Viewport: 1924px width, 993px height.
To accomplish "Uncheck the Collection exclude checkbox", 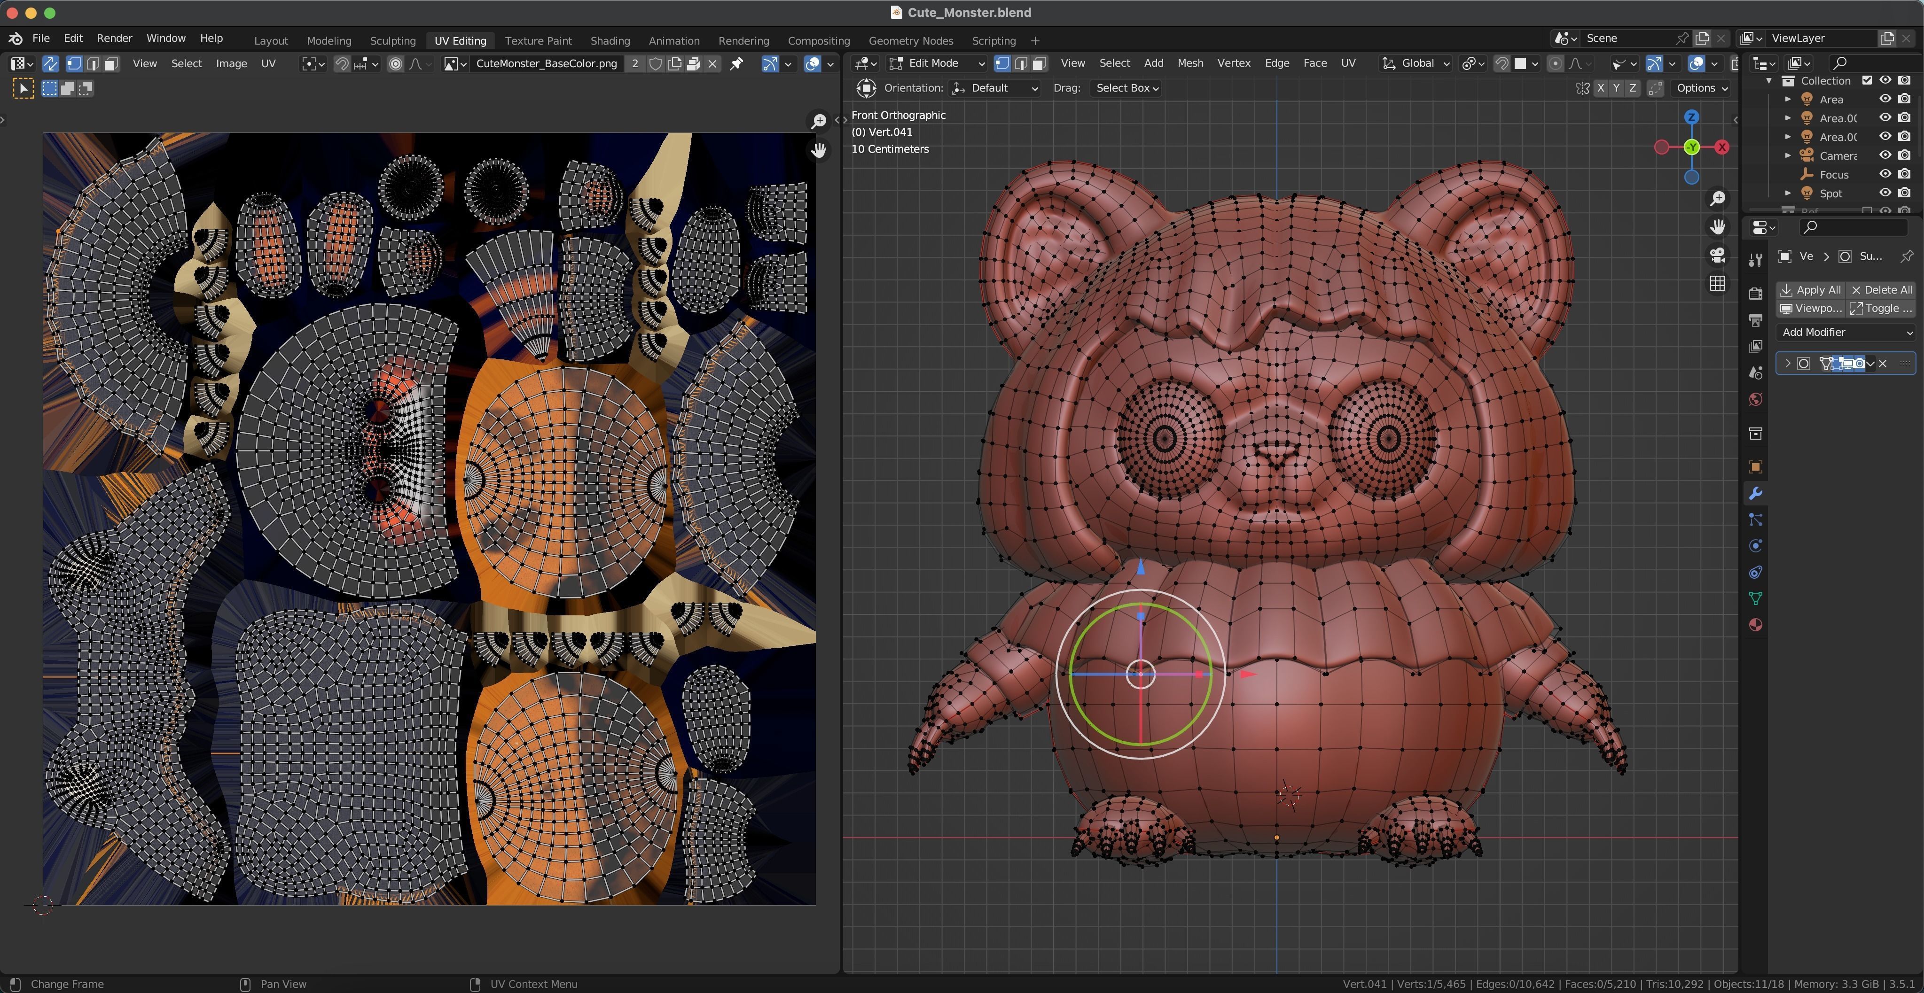I will (1867, 81).
